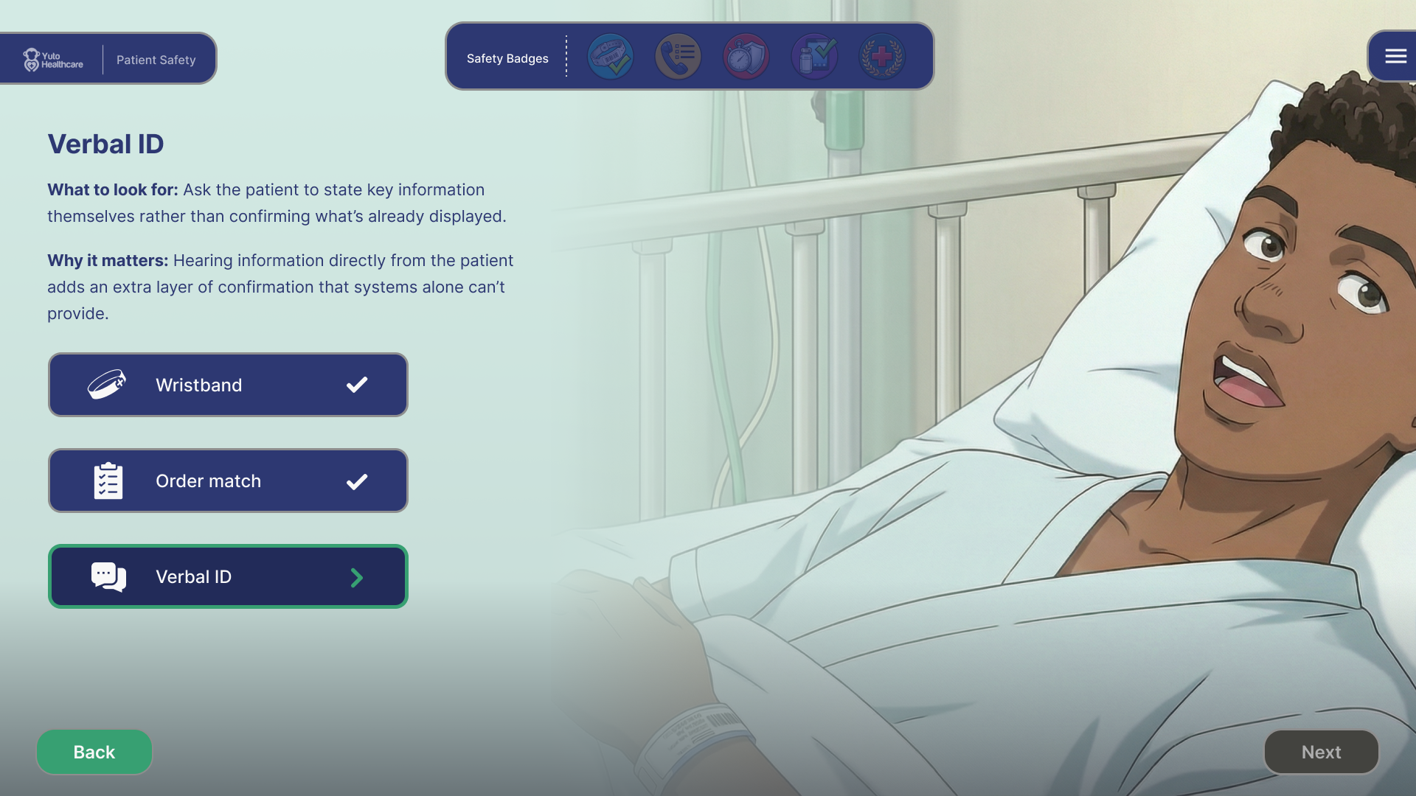The image size is (1416, 796).
Task: Click the wristband checkmark safety badge
Action: [x=610, y=57]
